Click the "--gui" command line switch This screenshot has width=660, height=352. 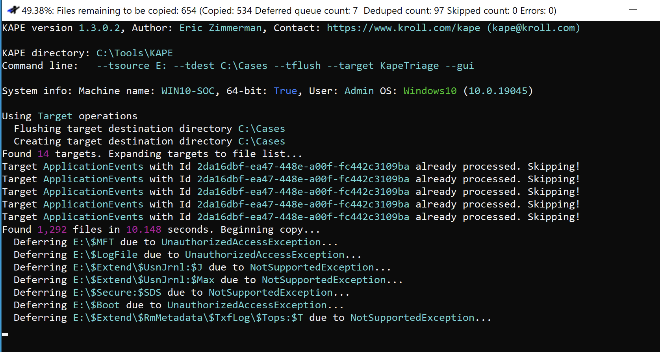coord(460,66)
